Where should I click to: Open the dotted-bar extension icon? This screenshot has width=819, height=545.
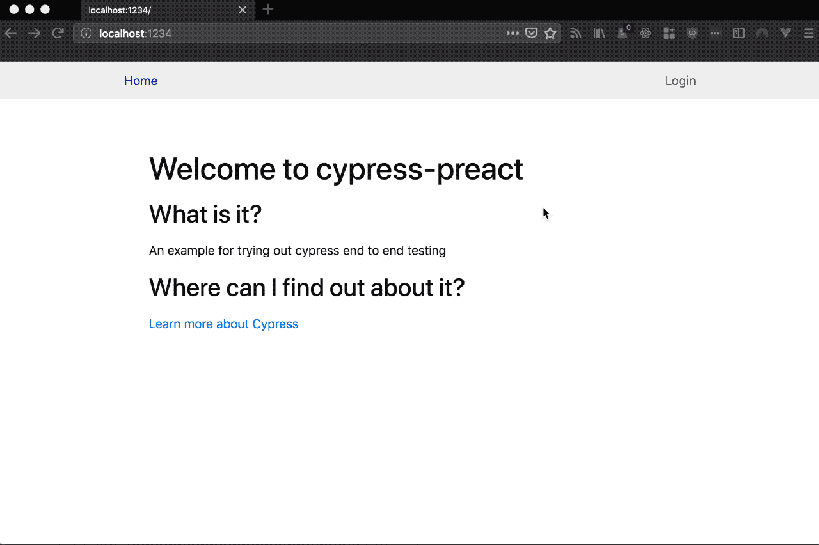pyautogui.click(x=715, y=33)
